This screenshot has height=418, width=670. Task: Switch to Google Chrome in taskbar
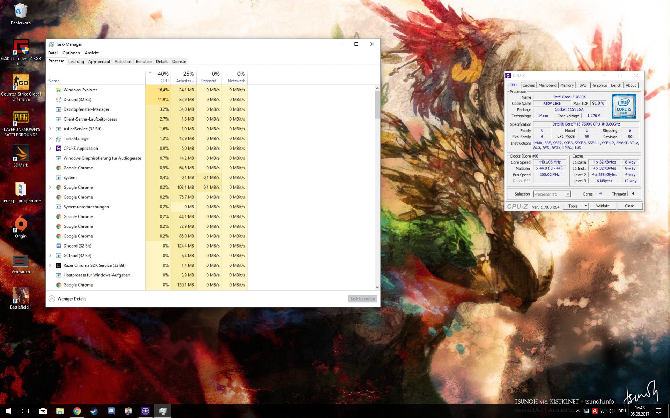pyautogui.click(x=77, y=411)
